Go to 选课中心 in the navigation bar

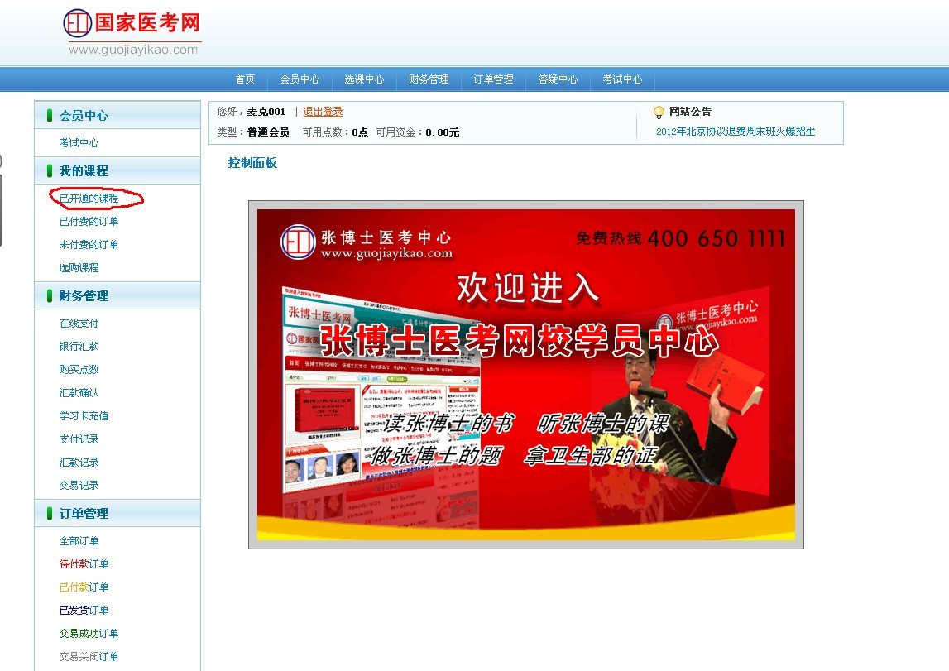click(364, 79)
